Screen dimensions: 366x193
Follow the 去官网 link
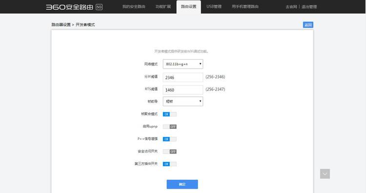291,7
